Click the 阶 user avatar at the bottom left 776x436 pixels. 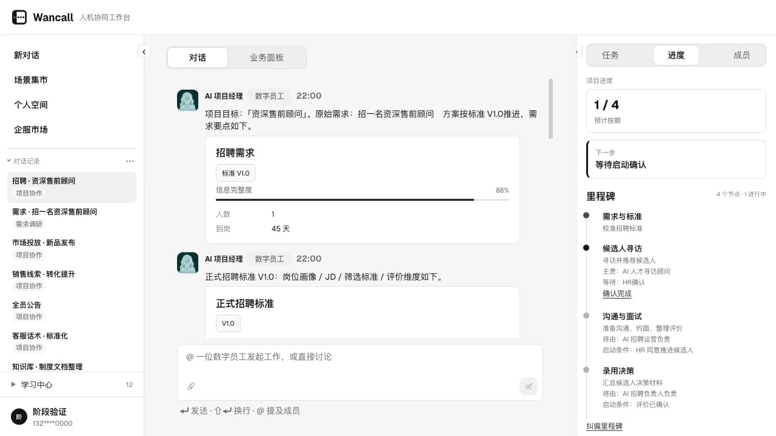[19, 417]
